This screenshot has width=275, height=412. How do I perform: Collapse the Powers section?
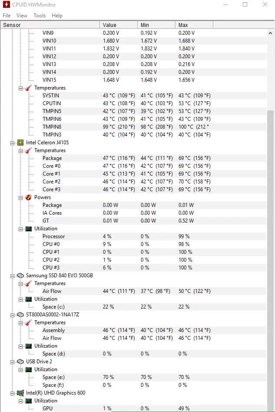(x=20, y=198)
